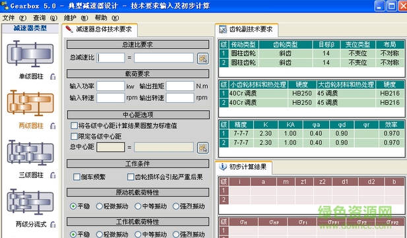This screenshot has height=238, width=407.
Task: Click the 输出扭矩 N.m input field
Action: [180, 86]
